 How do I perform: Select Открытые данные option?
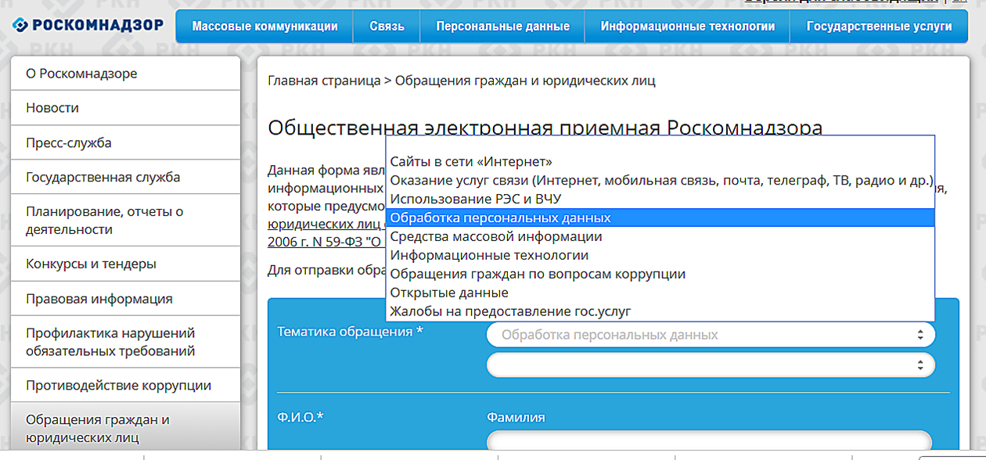pyautogui.click(x=660, y=293)
